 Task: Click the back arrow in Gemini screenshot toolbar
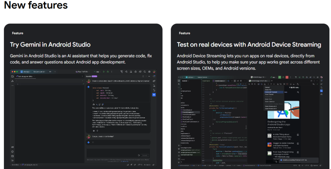(x=50, y=72)
